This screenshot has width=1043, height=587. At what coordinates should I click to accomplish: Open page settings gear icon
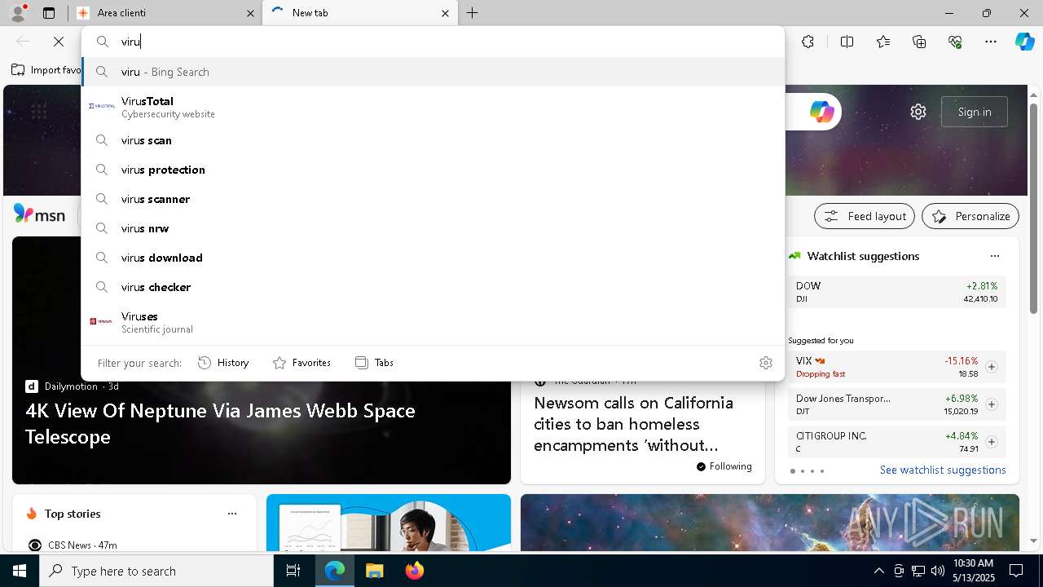click(918, 112)
